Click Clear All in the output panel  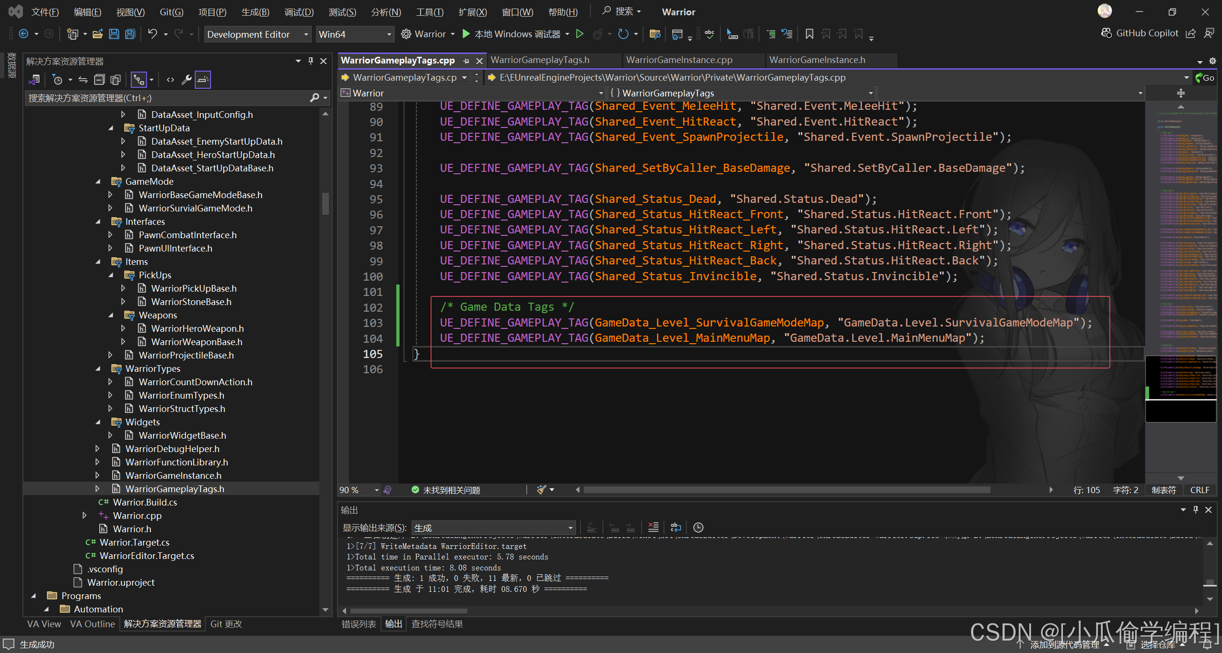(653, 527)
